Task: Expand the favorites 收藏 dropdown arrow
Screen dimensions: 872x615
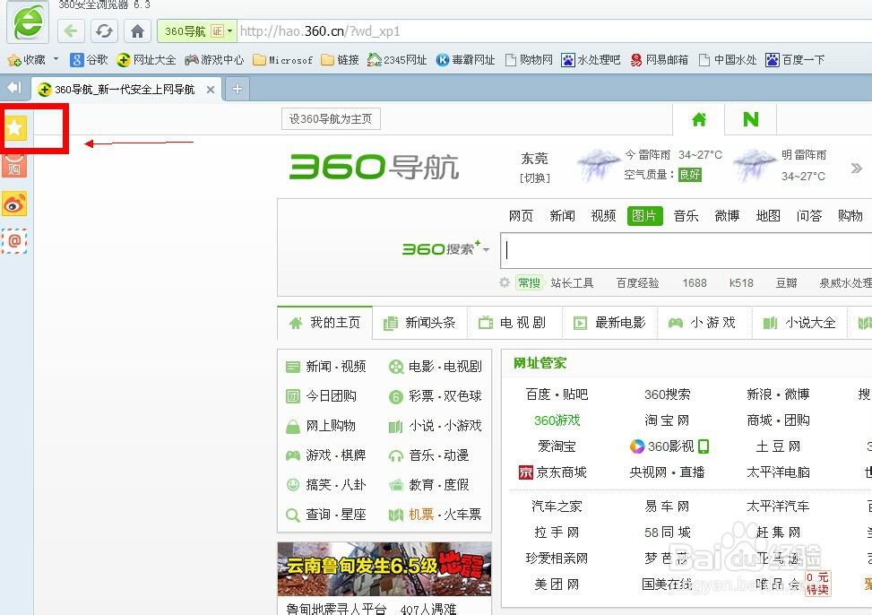Action: 56,58
